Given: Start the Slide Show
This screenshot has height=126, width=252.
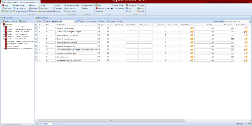Looking at the screenshot, I should tap(7, 8).
